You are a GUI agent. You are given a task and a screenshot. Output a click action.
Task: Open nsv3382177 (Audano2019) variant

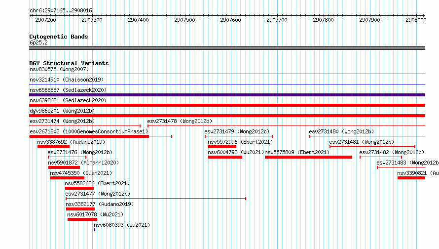pos(100,204)
